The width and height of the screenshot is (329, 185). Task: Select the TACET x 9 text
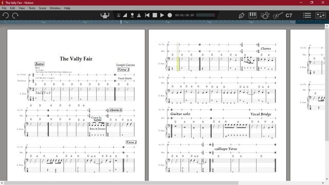43,92
